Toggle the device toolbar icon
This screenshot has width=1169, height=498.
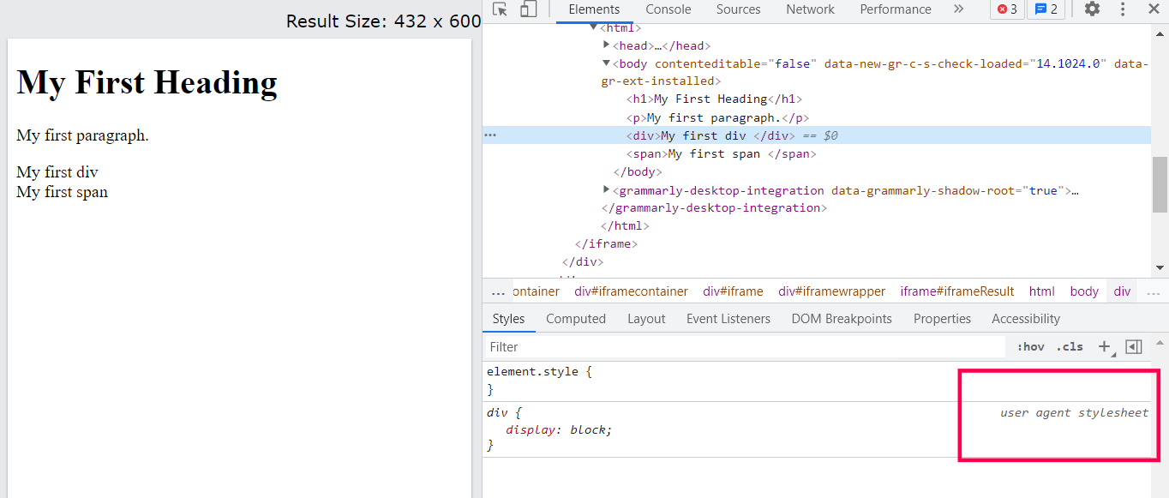(x=529, y=9)
